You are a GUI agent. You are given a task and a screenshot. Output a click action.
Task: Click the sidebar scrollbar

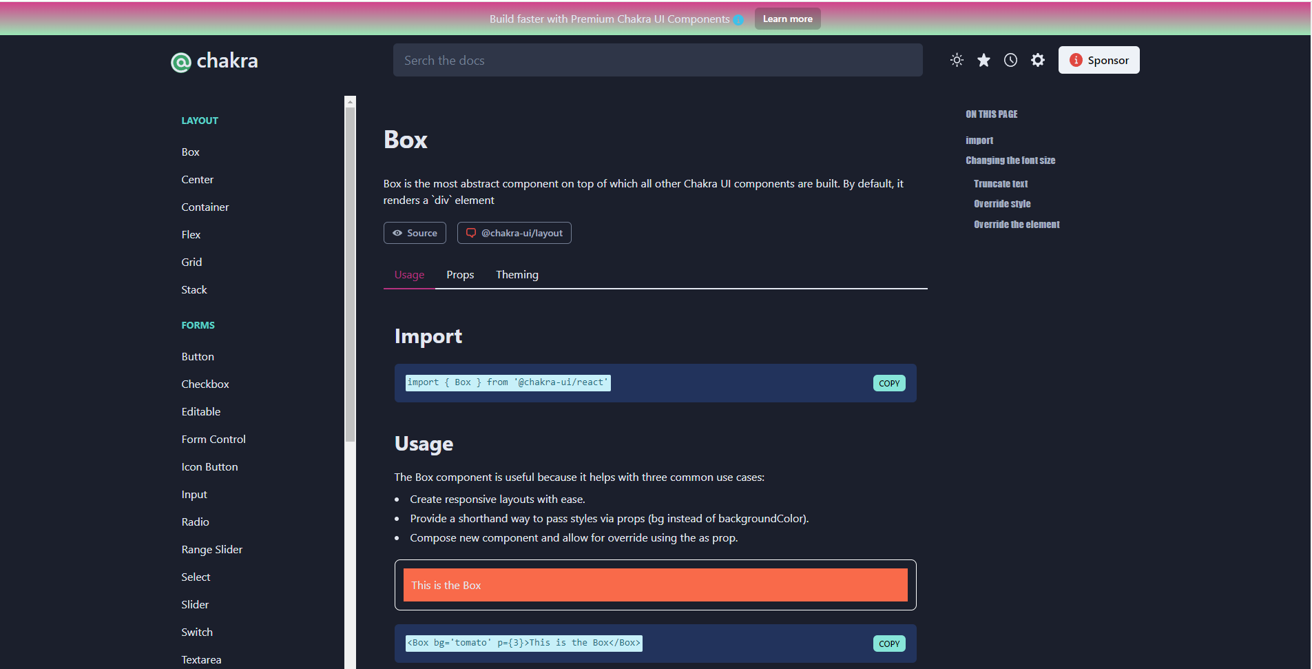point(350,276)
